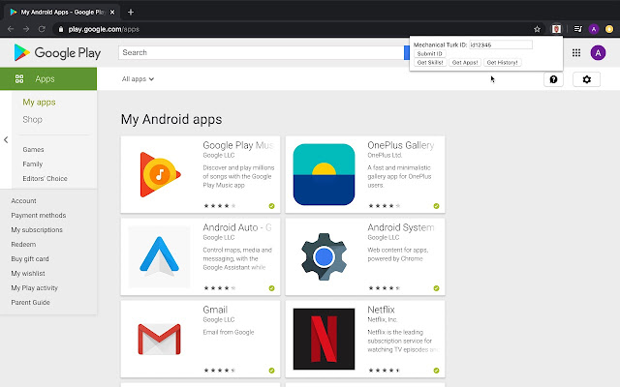This screenshot has height=387, width=620.
Task: Focus the Mechanical Turk ID field
Action: coord(501,45)
